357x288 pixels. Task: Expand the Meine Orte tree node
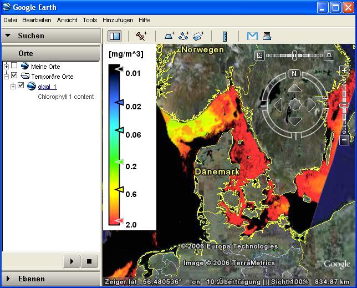[6, 66]
